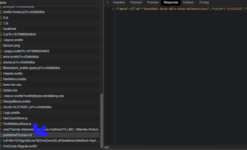Click the document icon beside localhost
The image size is (247, 150).
pos(1,29)
